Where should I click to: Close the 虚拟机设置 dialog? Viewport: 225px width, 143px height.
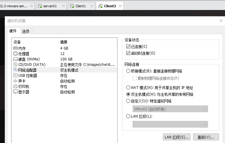tap(221, 21)
